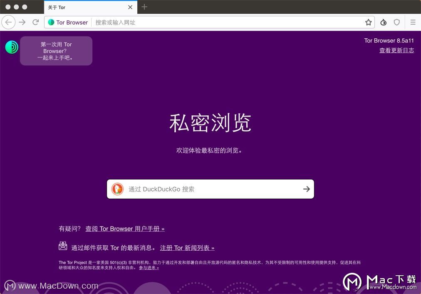421x294 pixels.
Task: Click the 私密浏览 heading
Action: [210, 123]
